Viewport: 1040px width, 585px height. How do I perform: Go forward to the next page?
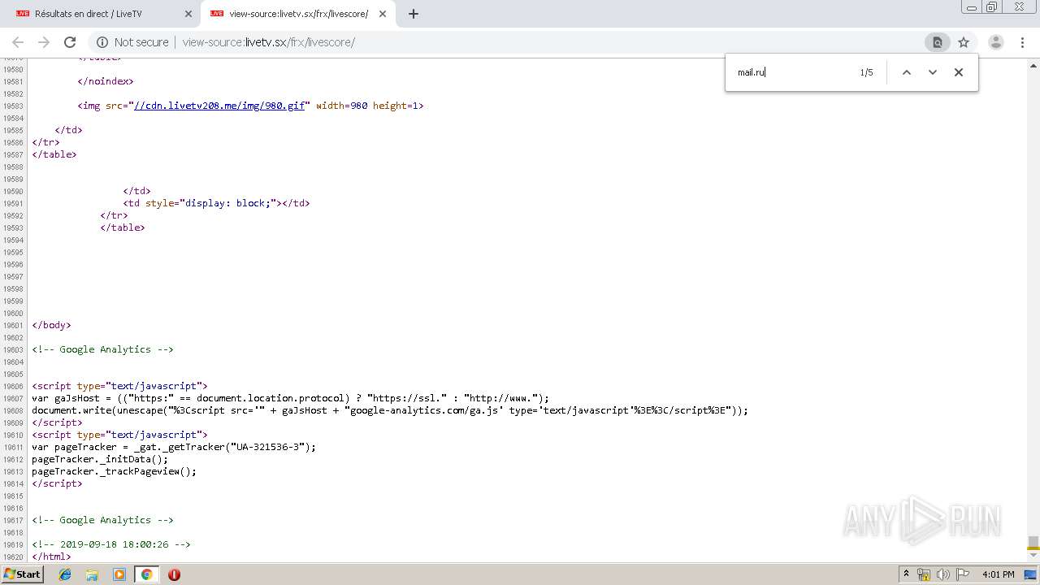(x=44, y=42)
